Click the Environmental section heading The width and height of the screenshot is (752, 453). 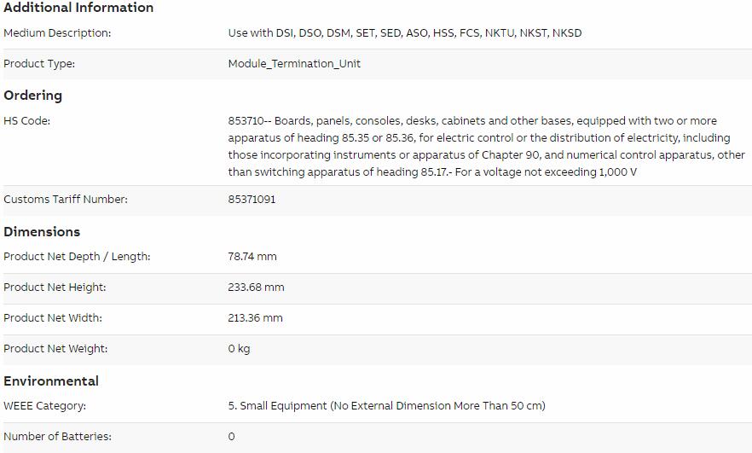coord(51,381)
